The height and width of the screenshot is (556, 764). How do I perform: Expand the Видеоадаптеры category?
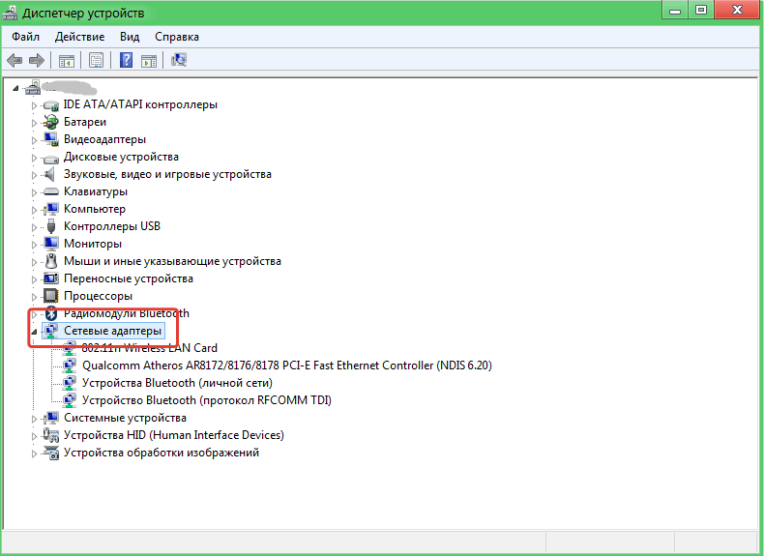click(35, 139)
